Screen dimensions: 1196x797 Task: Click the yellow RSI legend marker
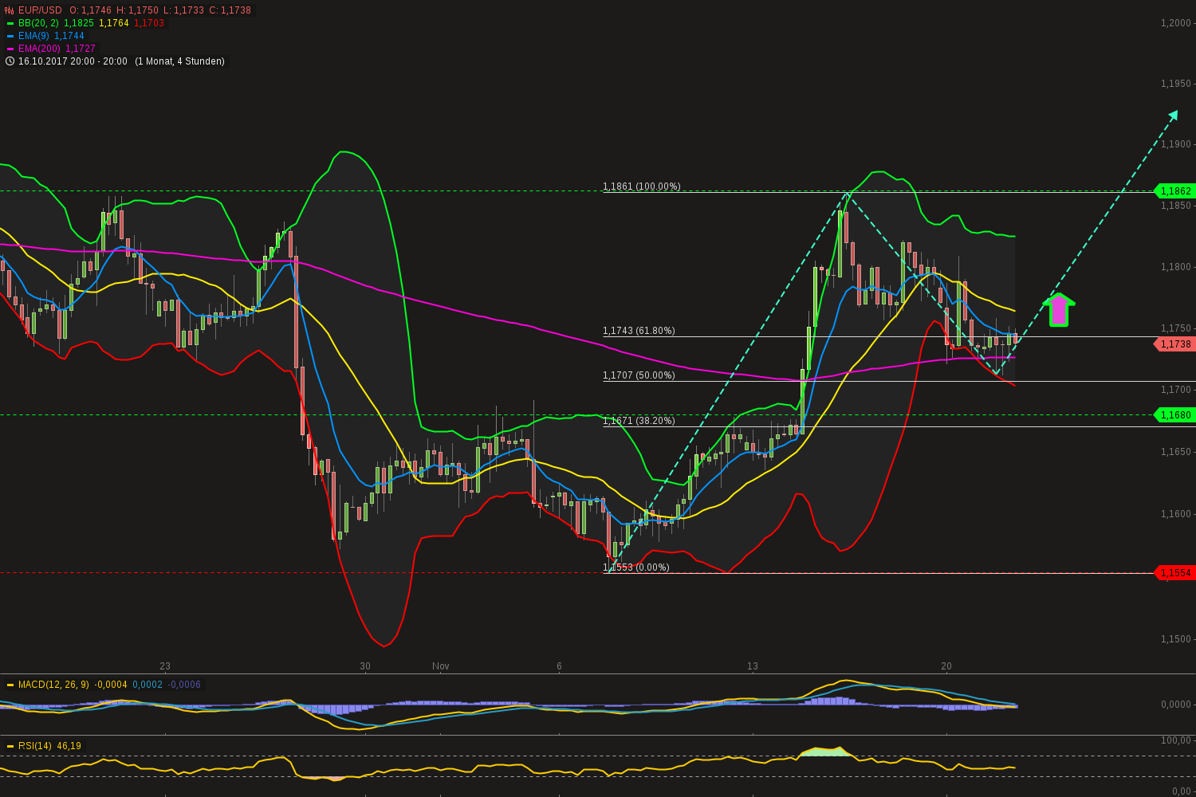[x=10, y=746]
